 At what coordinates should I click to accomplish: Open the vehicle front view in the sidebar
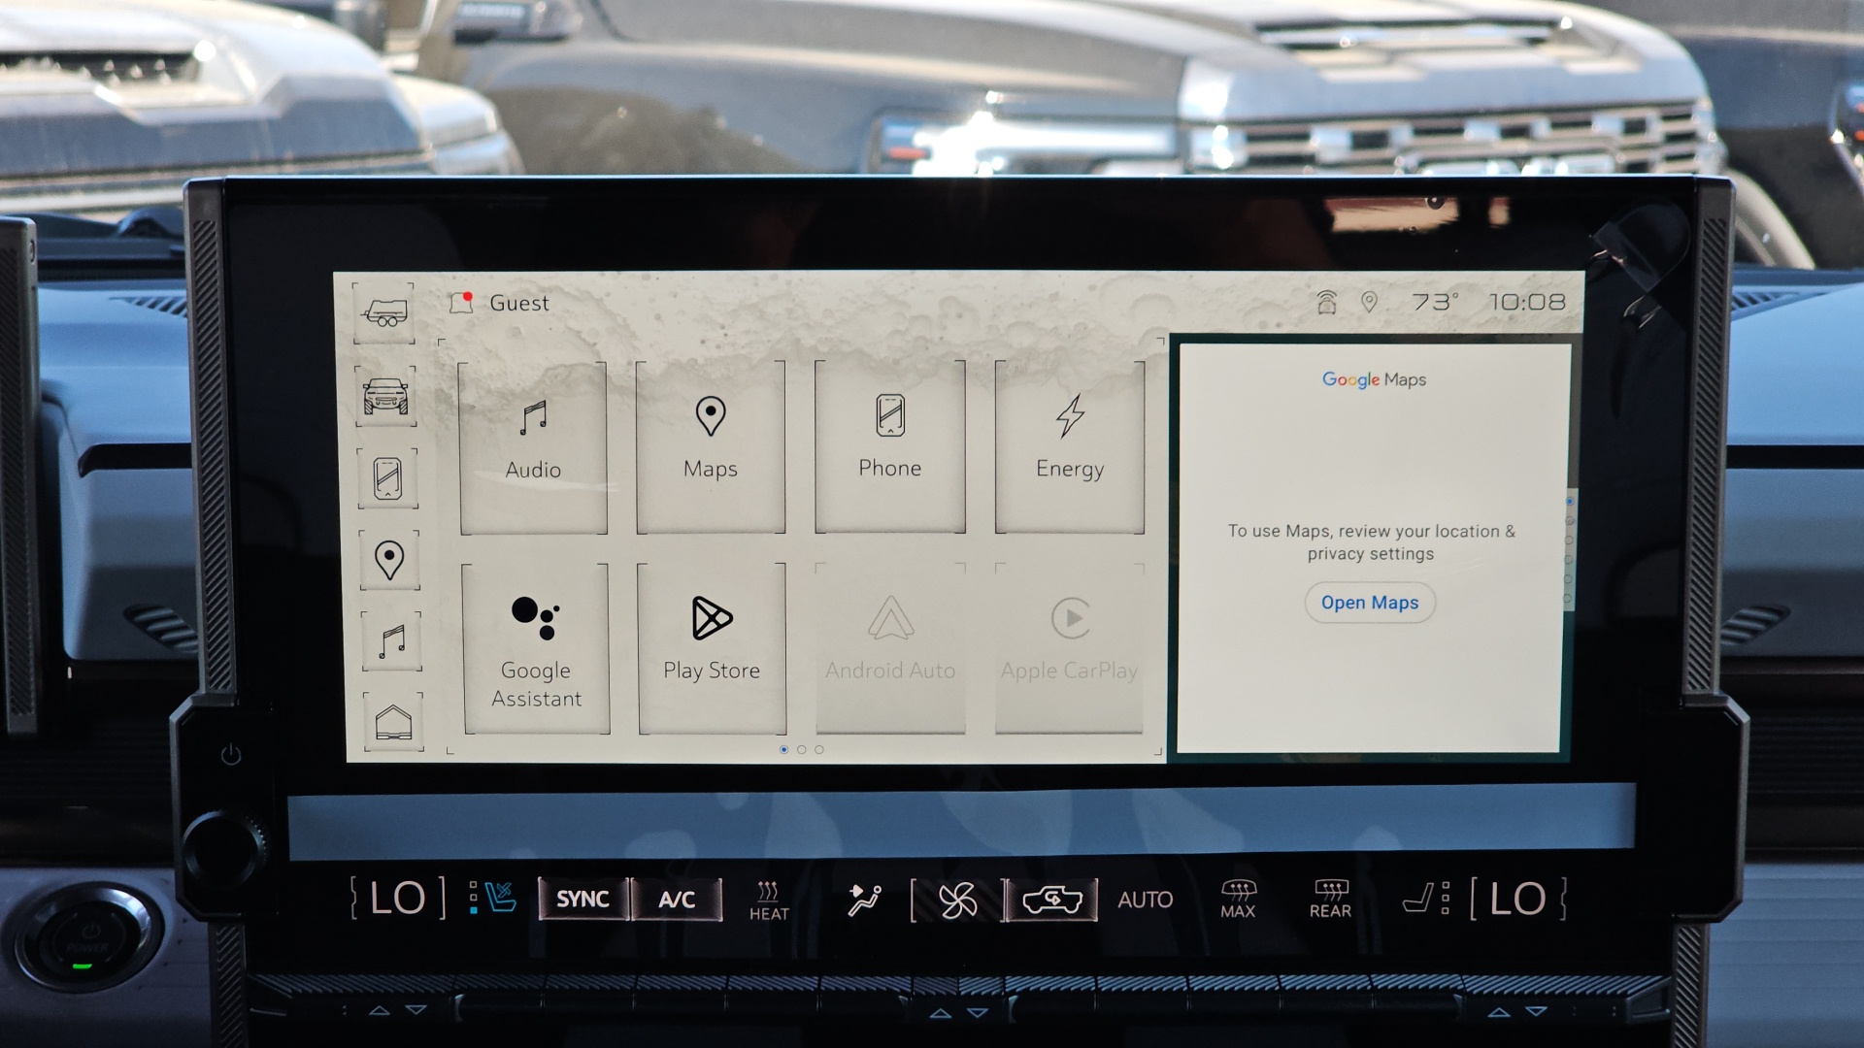pos(385,396)
